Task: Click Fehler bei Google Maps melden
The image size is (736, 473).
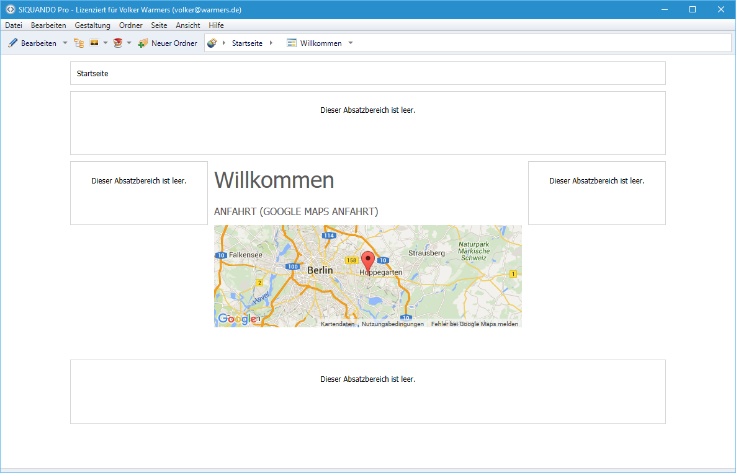Action: tap(475, 324)
